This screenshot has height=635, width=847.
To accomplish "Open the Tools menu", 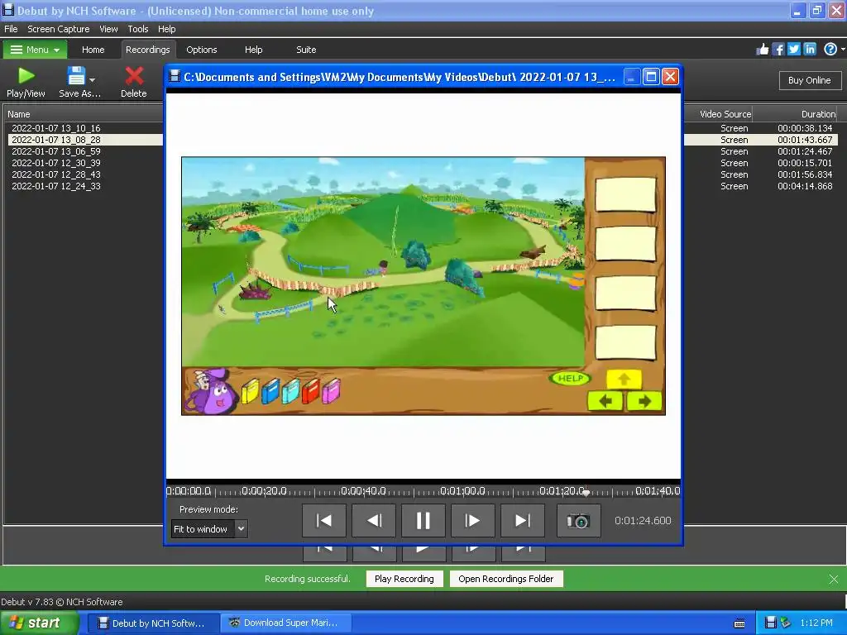I will pyautogui.click(x=138, y=29).
